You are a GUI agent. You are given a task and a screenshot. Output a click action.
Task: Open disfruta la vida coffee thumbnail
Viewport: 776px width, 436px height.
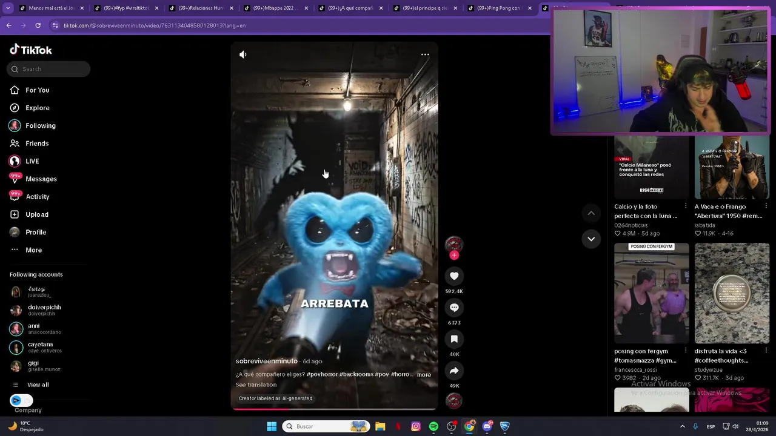pos(732,294)
